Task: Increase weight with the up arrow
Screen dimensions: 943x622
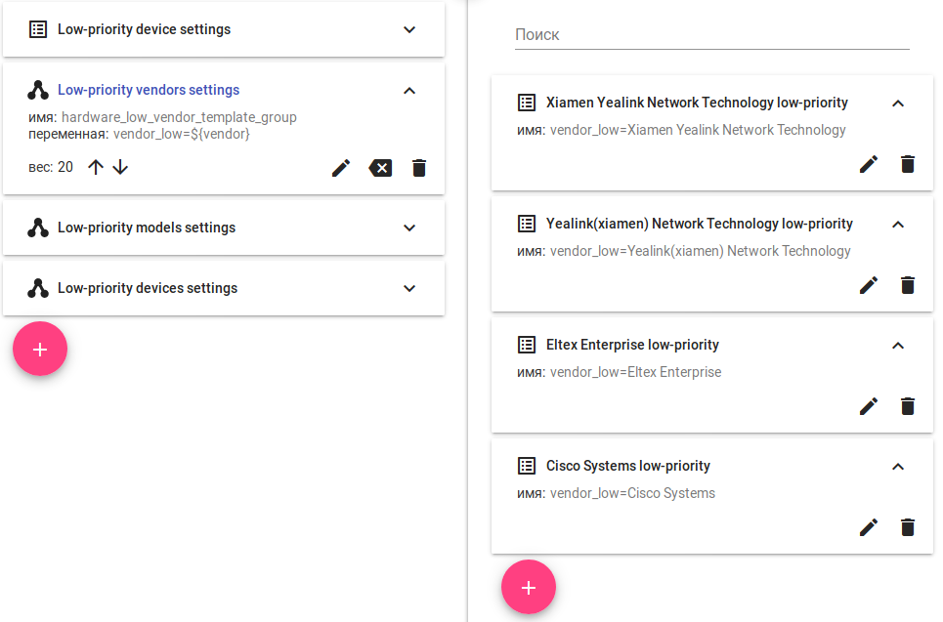Action: coord(95,167)
